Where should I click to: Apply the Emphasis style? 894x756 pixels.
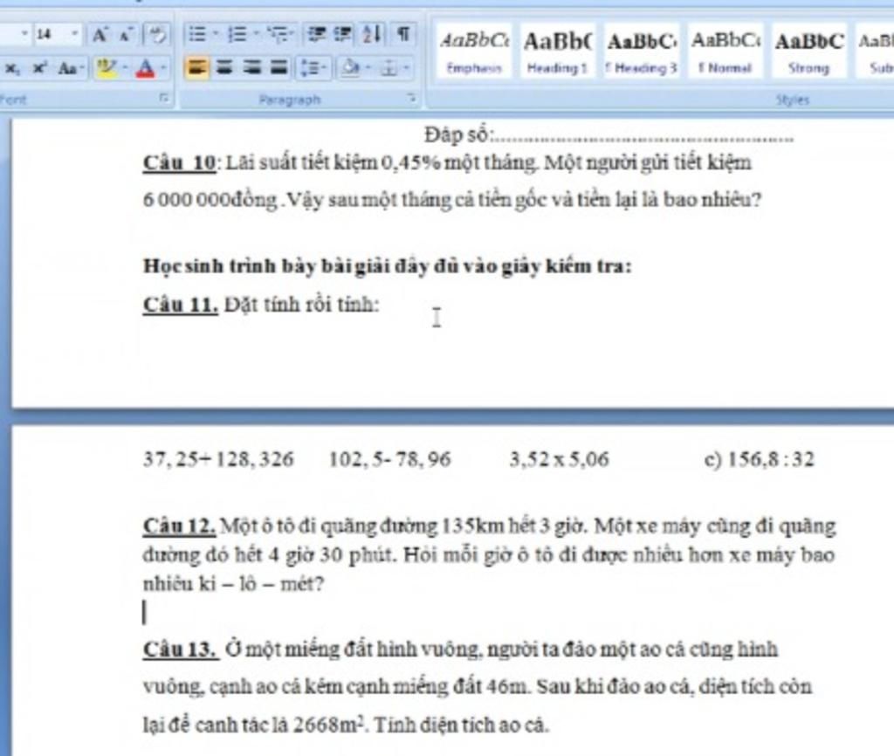pyautogui.click(x=474, y=52)
